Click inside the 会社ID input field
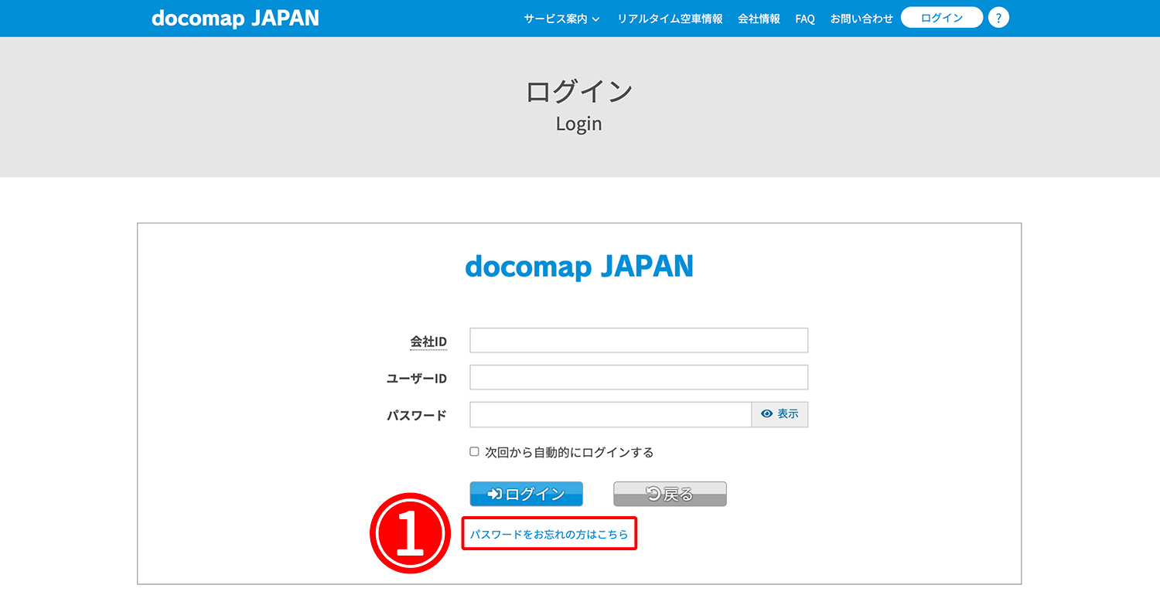Viewport: 1160px width, 595px height. click(x=638, y=340)
